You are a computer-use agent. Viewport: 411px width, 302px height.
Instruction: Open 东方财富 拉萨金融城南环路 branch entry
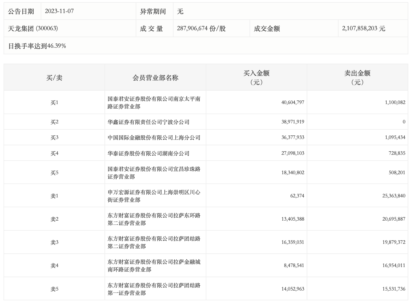154,266
